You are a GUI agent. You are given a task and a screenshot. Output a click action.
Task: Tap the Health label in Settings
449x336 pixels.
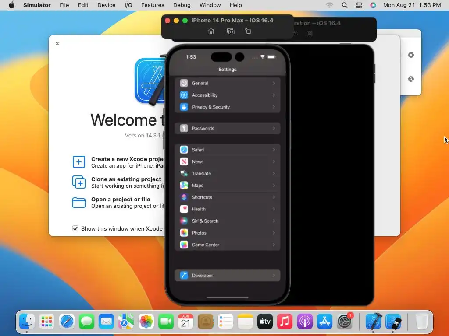pos(199,209)
